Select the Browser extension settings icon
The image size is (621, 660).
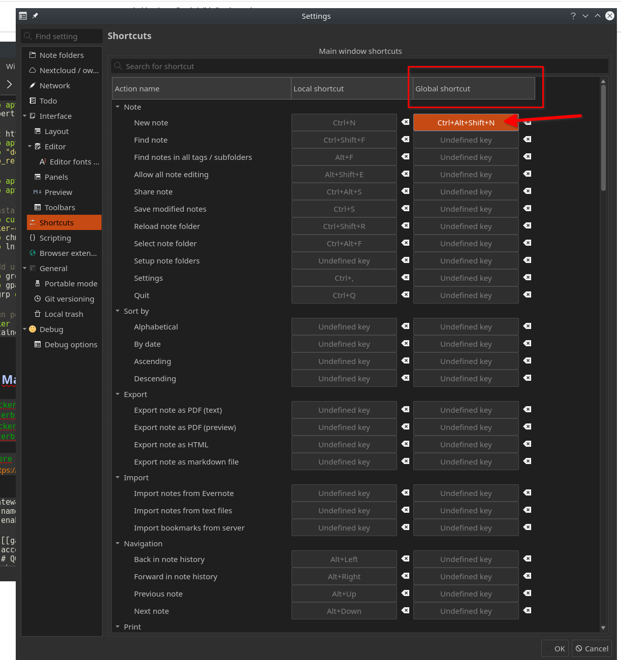pyautogui.click(x=32, y=253)
